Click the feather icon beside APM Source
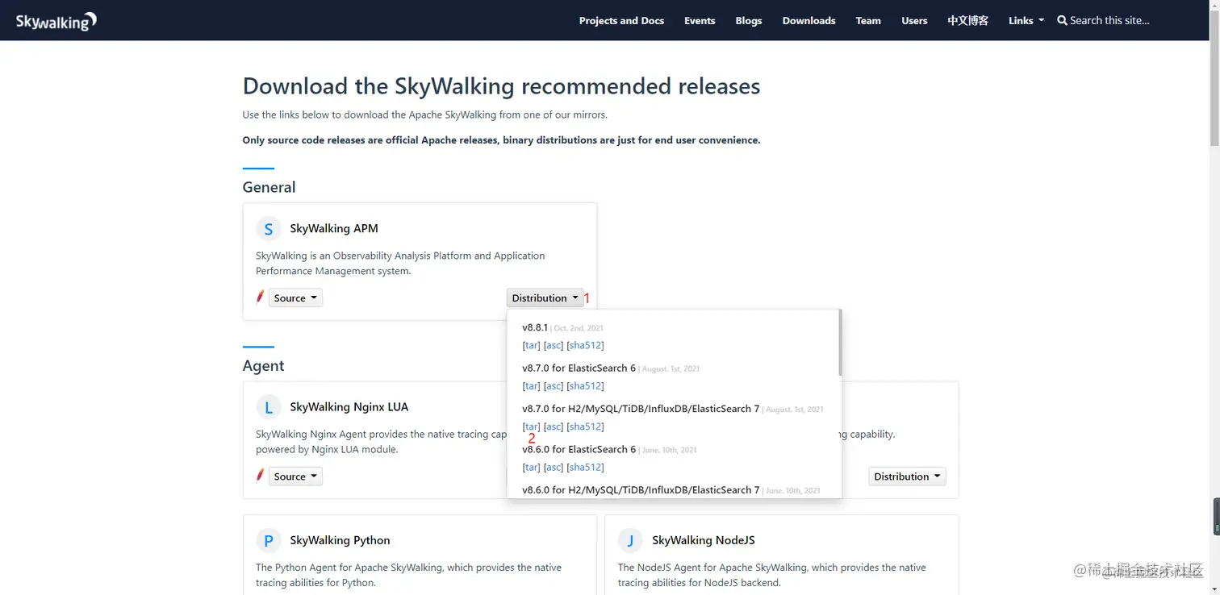Viewport: 1220px width, 595px height. [260, 297]
